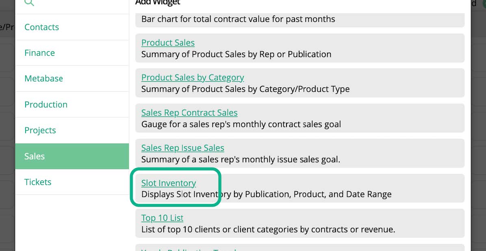Open the Product Sales by Category link
486x251 pixels.
click(193, 78)
